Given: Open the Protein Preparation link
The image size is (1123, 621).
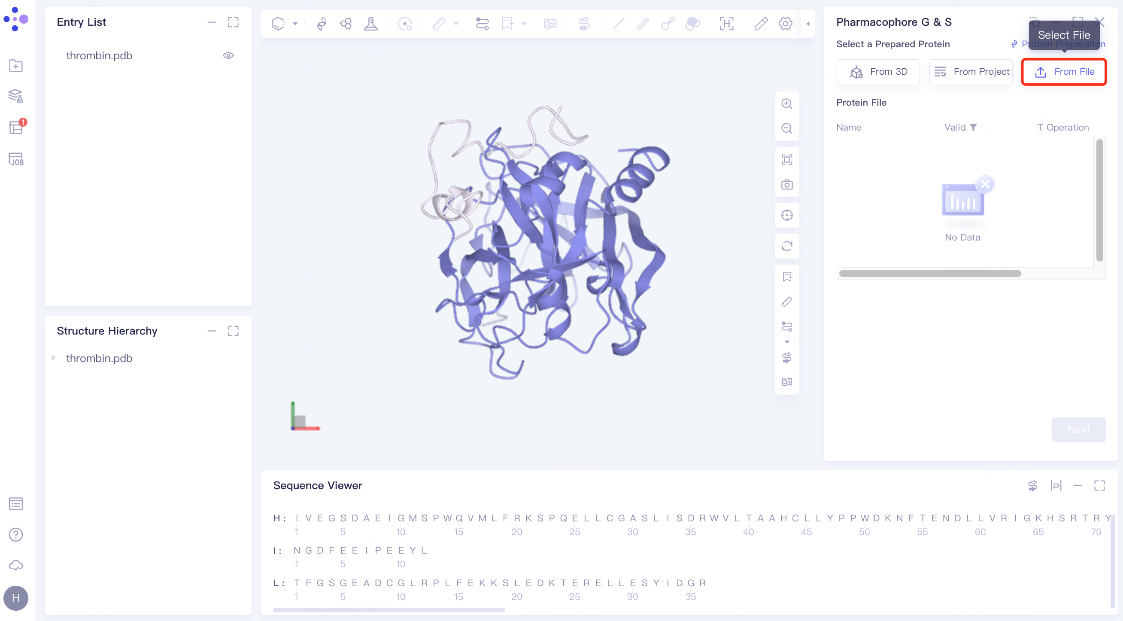Looking at the screenshot, I should [x=1058, y=44].
